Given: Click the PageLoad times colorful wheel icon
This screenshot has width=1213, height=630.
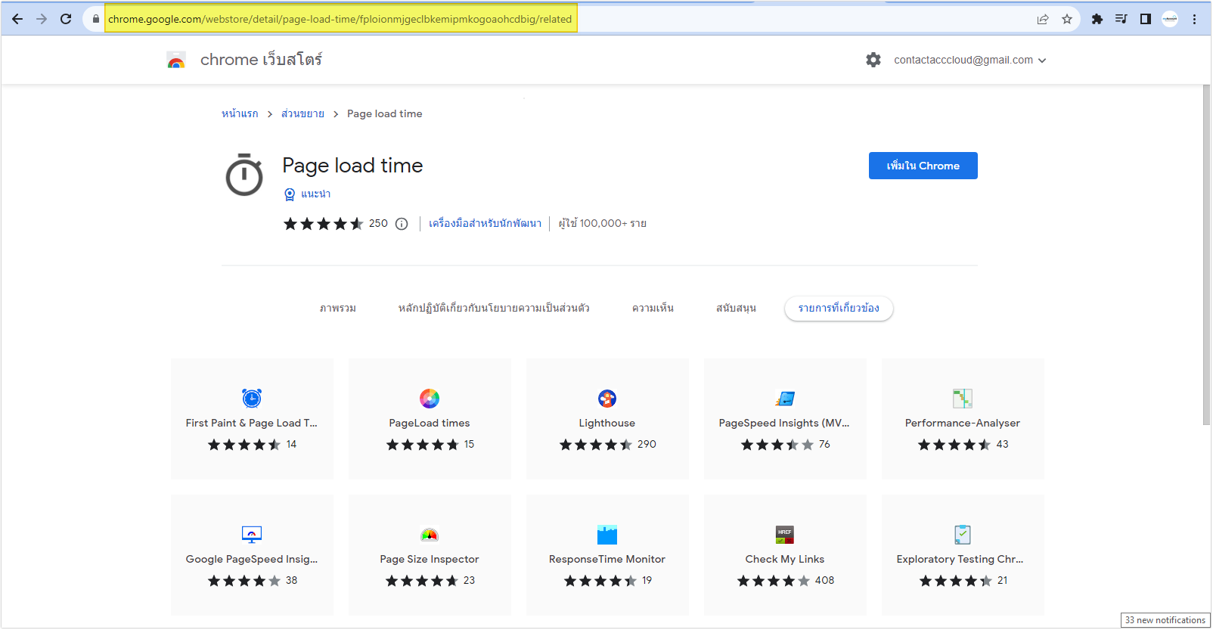Looking at the screenshot, I should click(430, 398).
